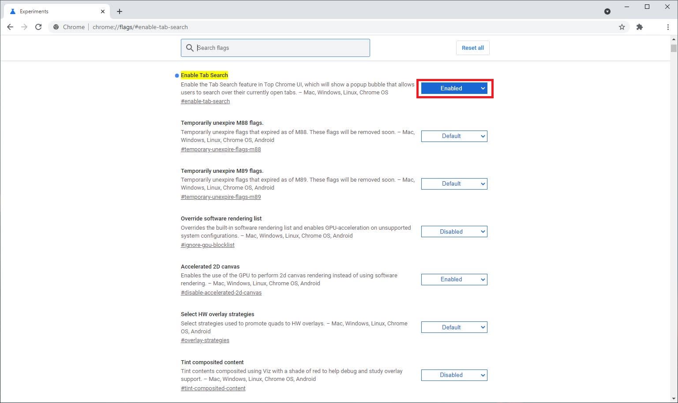Viewport: 678px width, 403px height.
Task: Open Tint composited content dropdown
Action: click(x=454, y=375)
